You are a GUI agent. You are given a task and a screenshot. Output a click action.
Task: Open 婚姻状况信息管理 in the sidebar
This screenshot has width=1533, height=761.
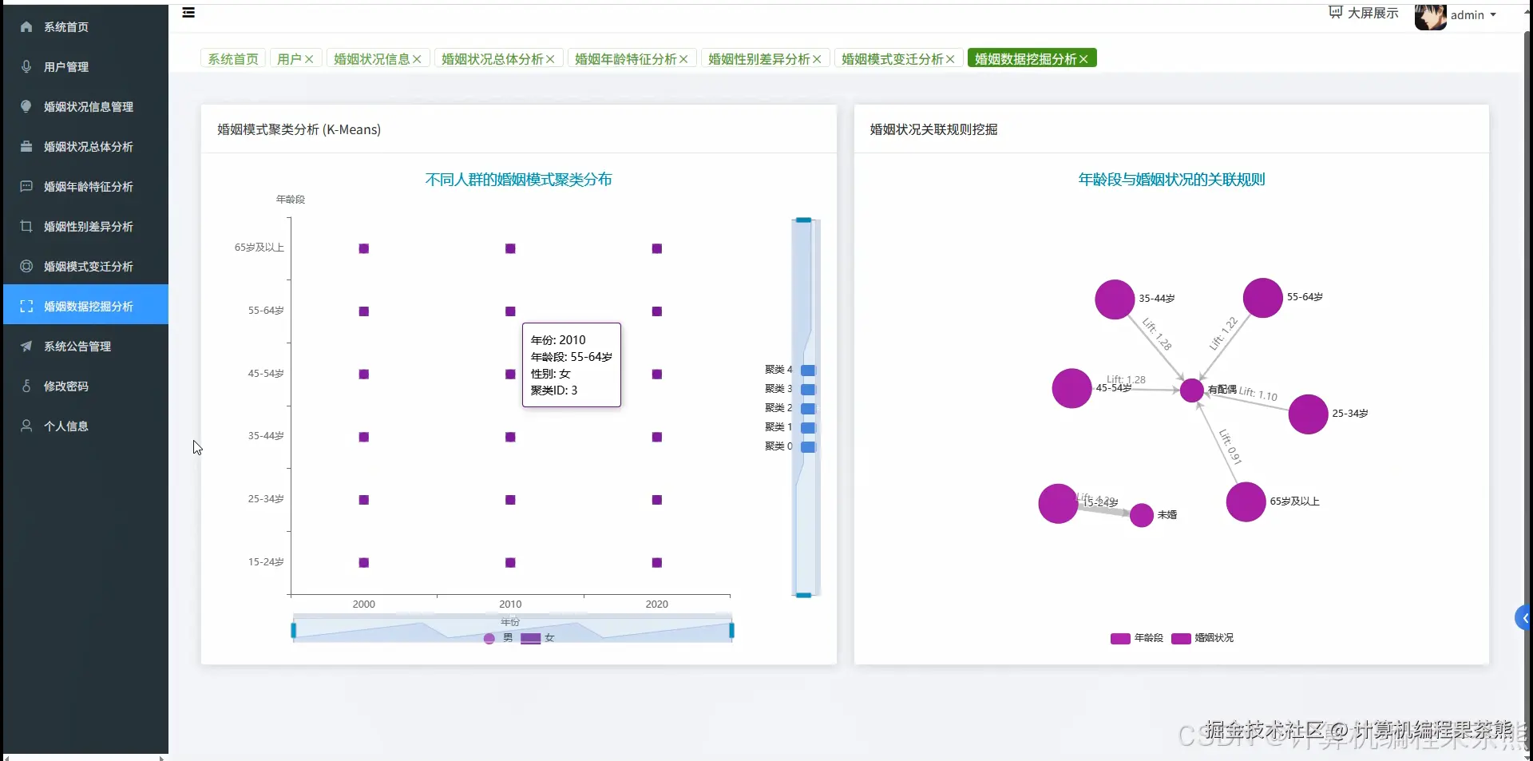pyautogui.click(x=85, y=107)
